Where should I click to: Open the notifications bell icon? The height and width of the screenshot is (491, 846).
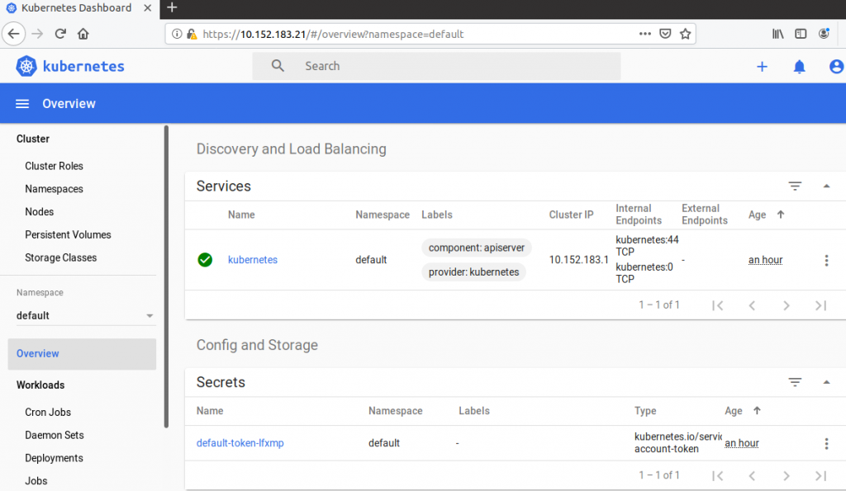pos(799,66)
